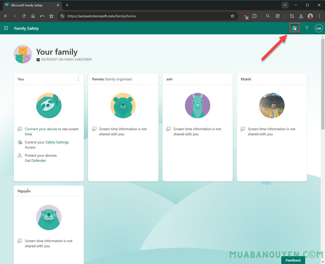Bookmark this page with address bar star
325x264 pixels.
(x=232, y=16)
